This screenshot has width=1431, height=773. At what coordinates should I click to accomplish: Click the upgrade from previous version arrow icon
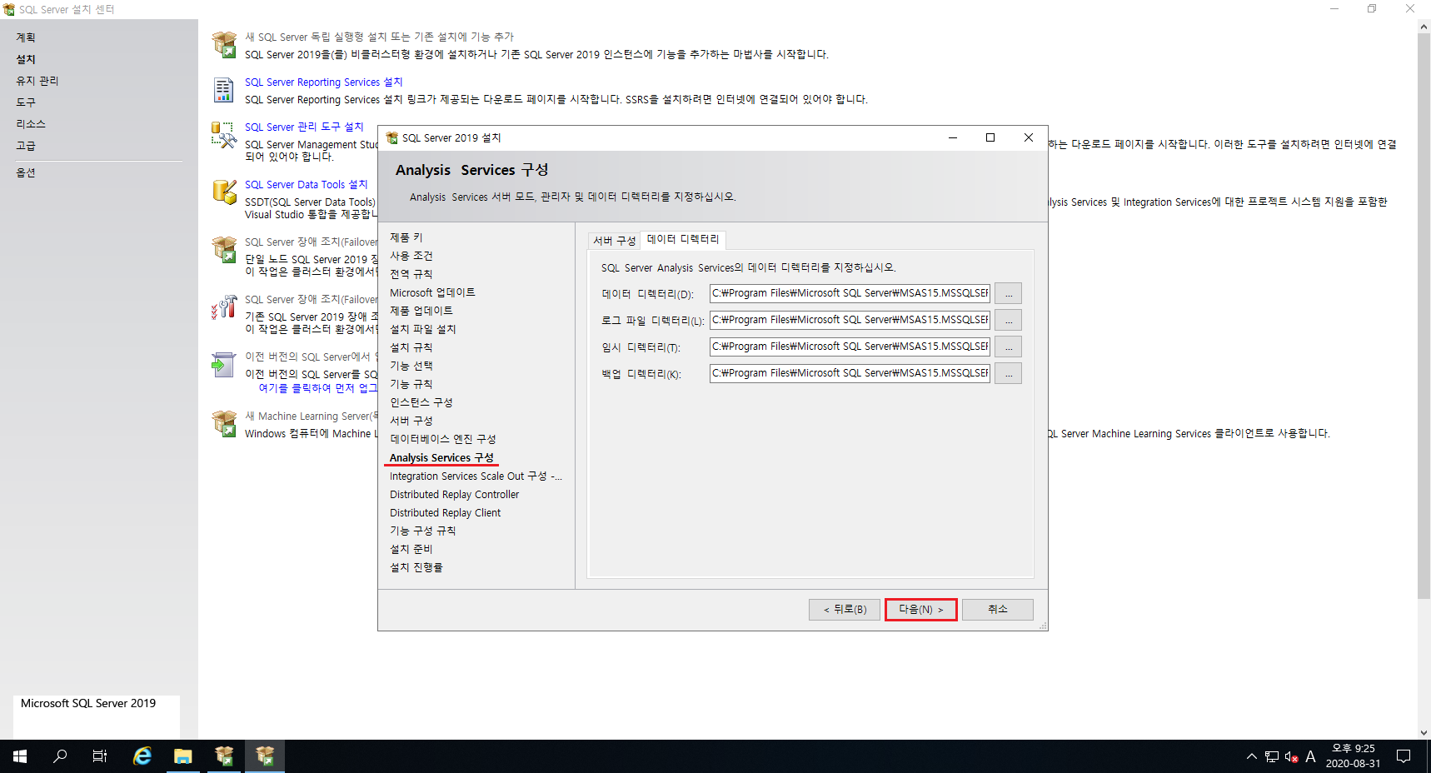(224, 365)
